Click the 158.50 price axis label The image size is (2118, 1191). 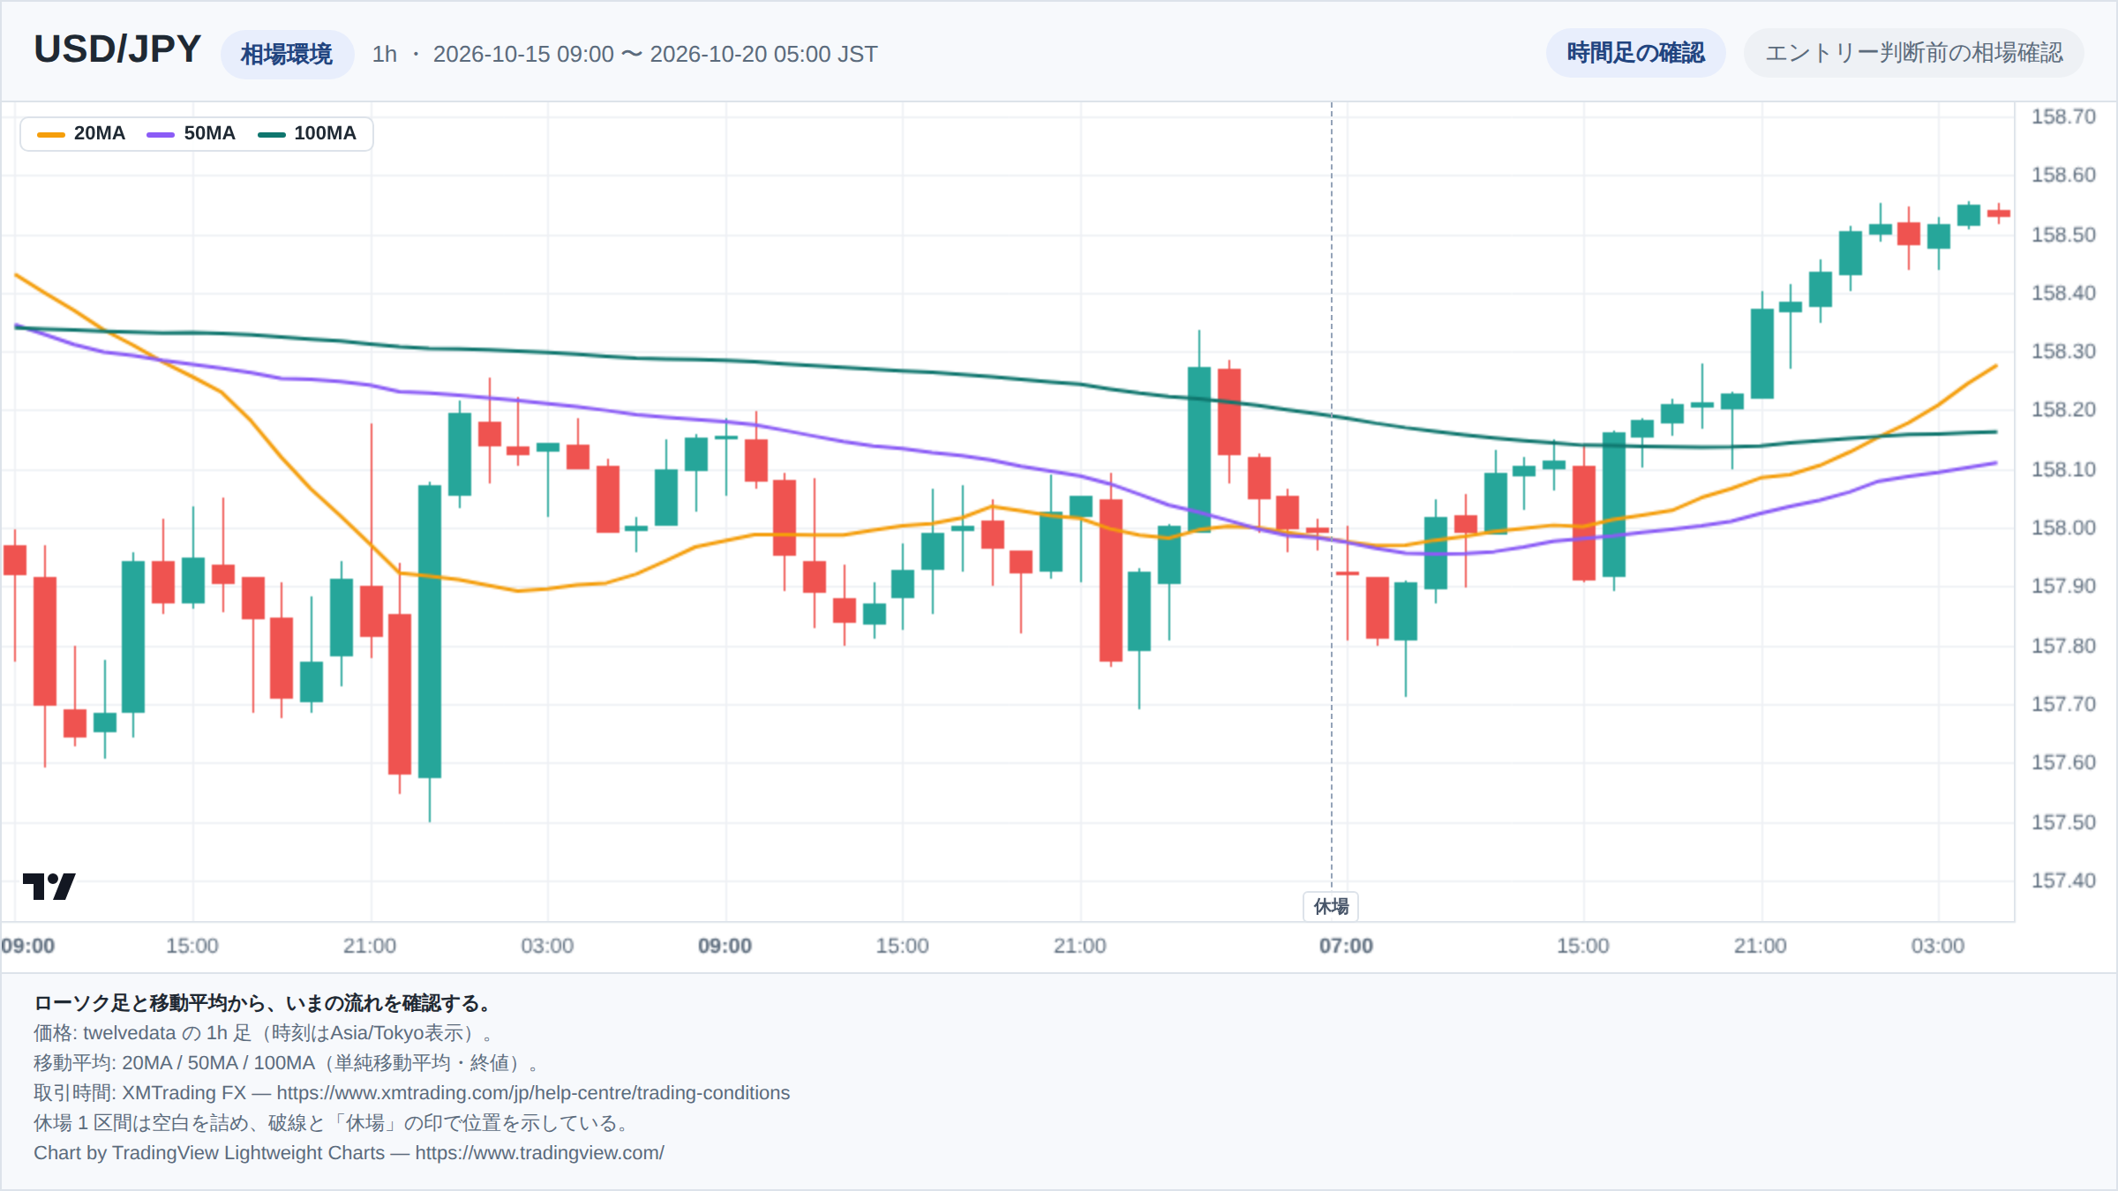(x=2063, y=235)
